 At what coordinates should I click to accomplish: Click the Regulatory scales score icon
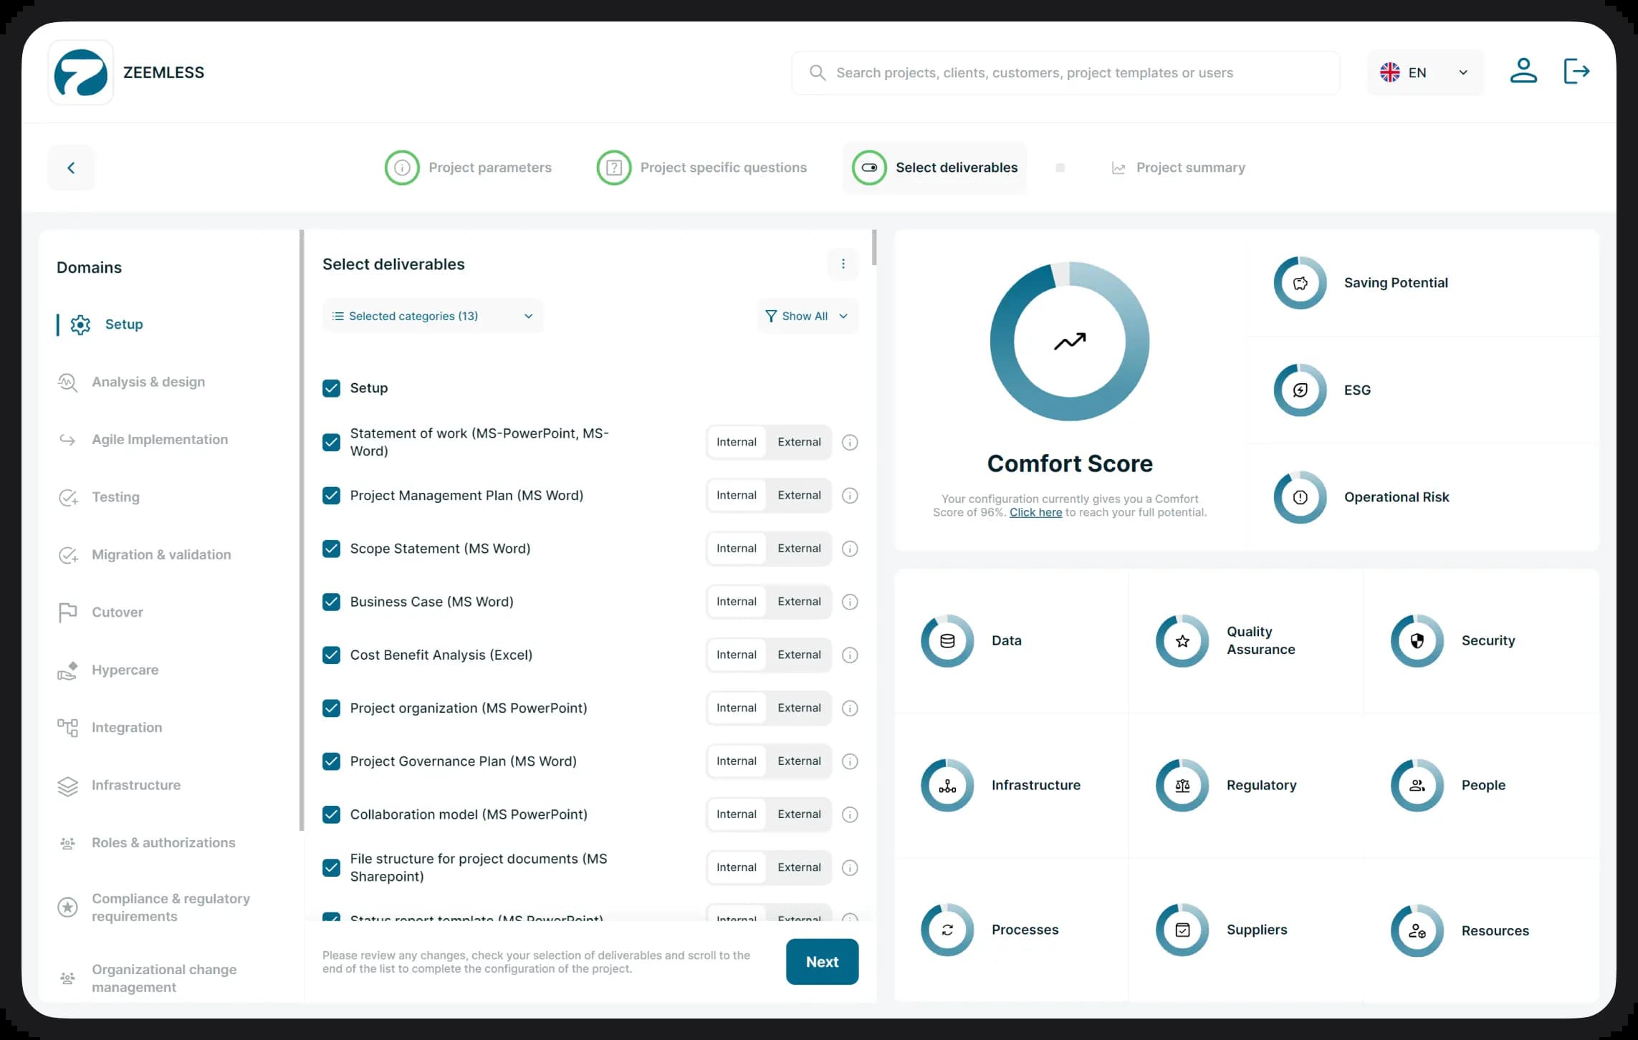1182,786
